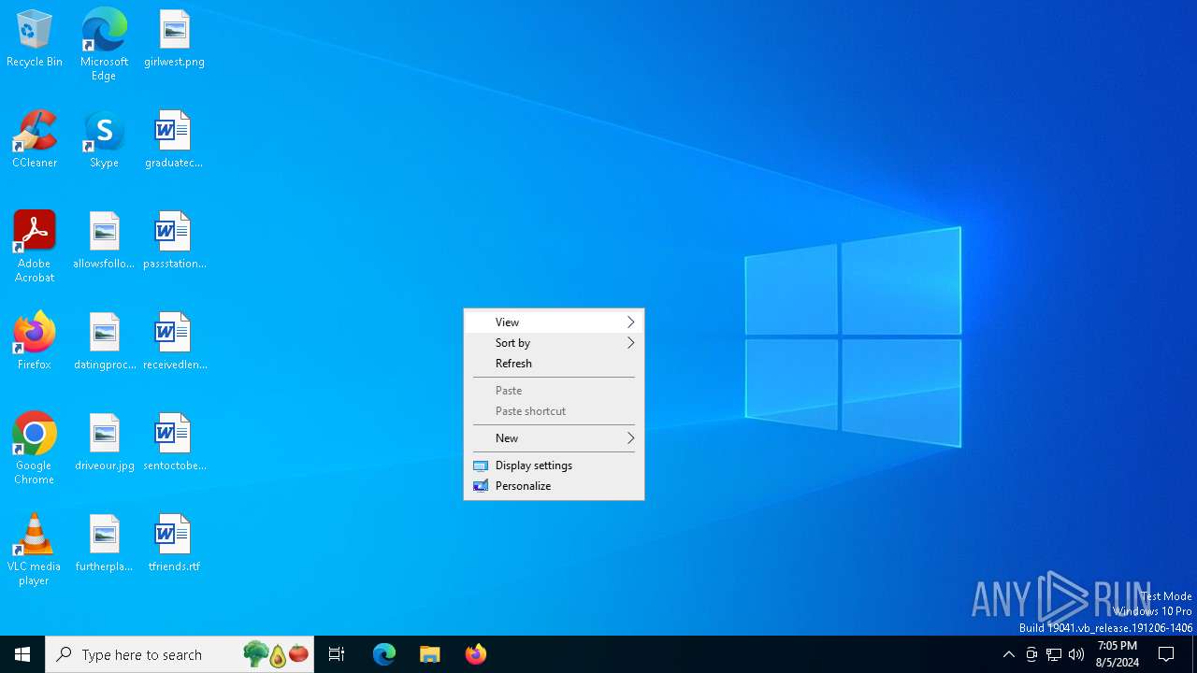This screenshot has height=673, width=1197.
Task: Show hidden system tray icons
Action: 1009,654
